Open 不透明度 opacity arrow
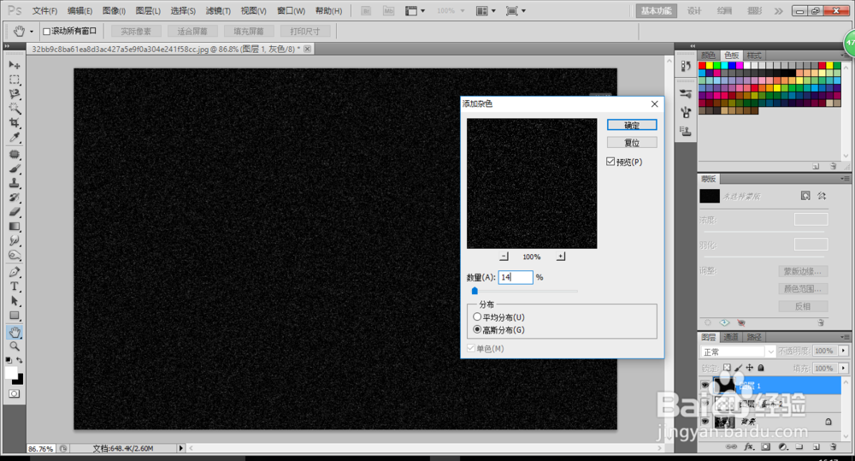This screenshot has width=855, height=461. (x=844, y=351)
